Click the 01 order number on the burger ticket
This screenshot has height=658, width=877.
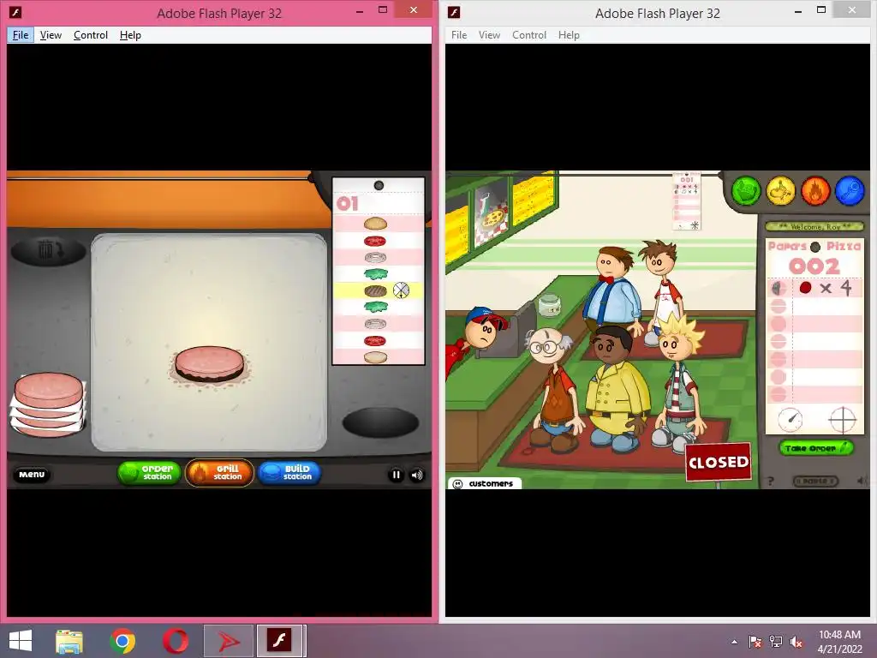click(x=348, y=204)
